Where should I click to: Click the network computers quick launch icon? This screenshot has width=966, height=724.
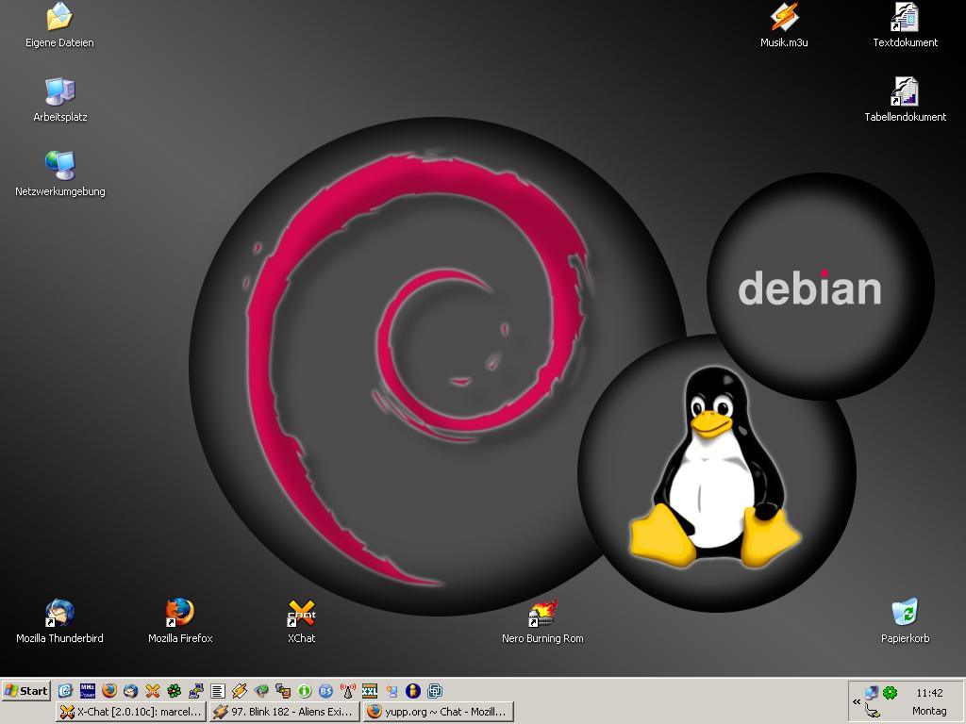tap(196, 691)
